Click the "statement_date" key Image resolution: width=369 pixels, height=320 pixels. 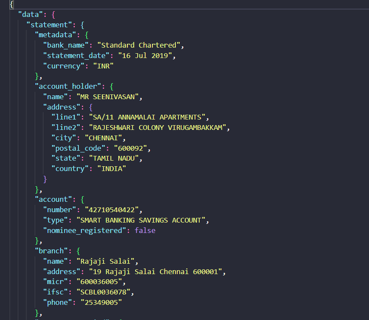point(76,55)
